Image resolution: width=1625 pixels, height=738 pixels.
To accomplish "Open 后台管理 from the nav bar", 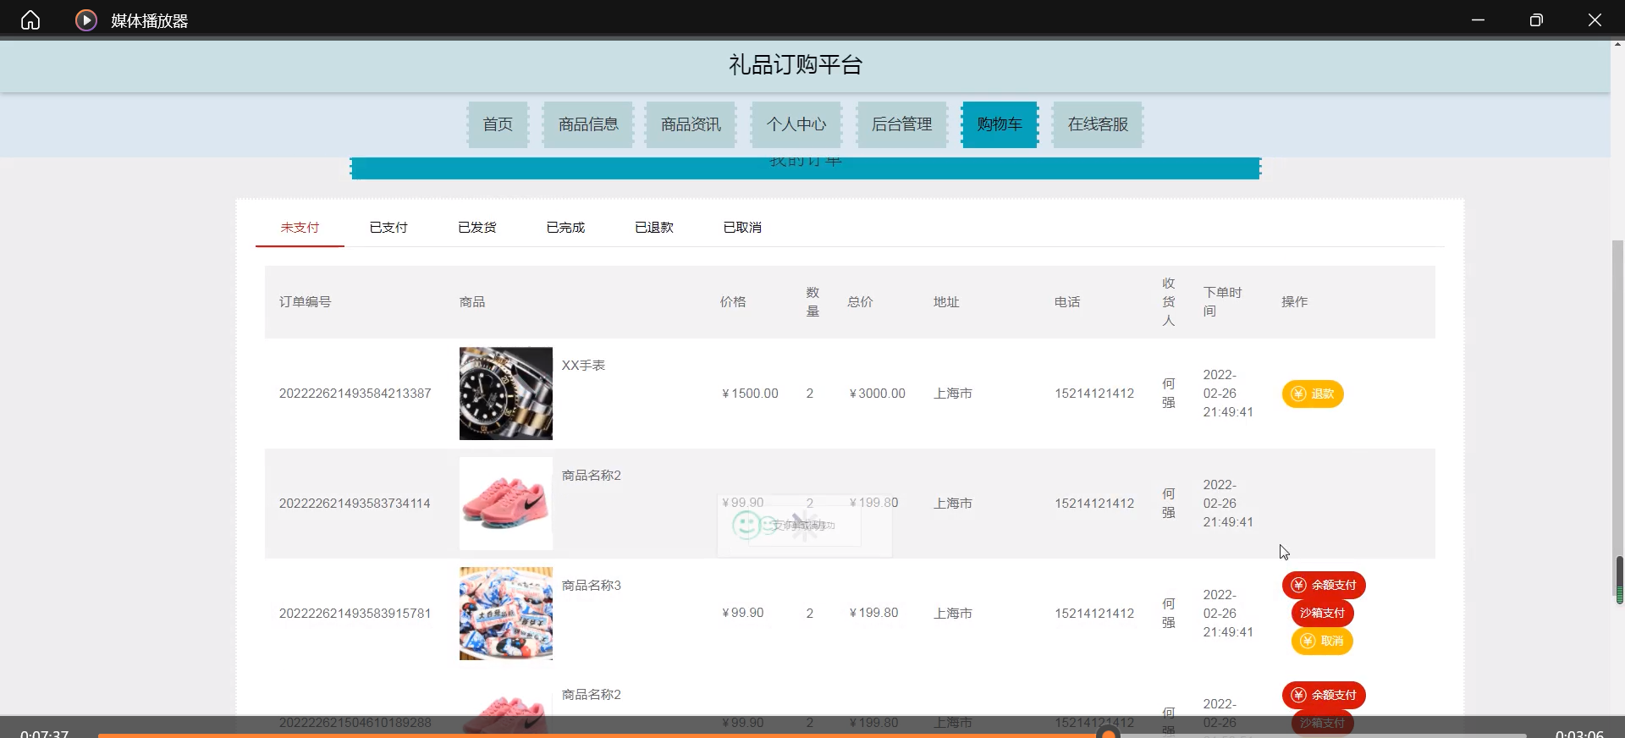I will pyautogui.click(x=902, y=124).
